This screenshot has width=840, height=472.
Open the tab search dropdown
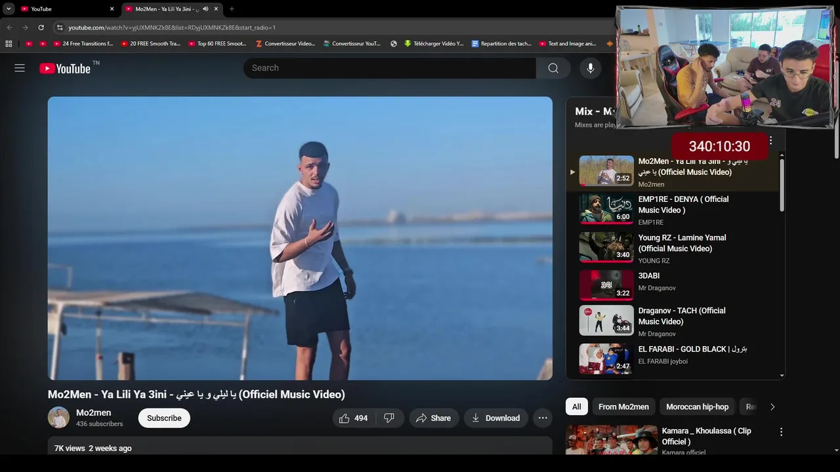(x=9, y=9)
